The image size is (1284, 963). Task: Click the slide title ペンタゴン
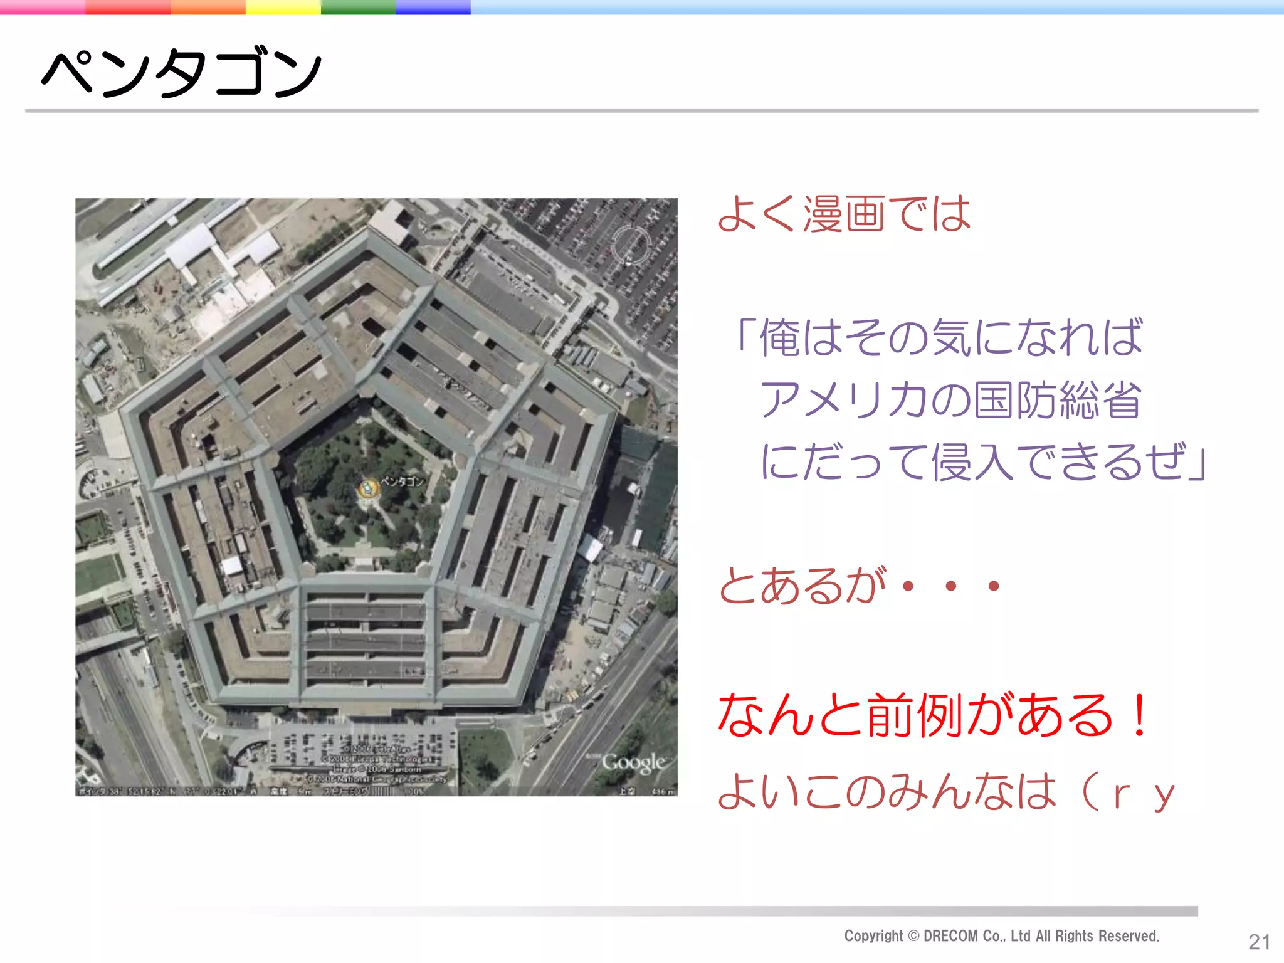(x=182, y=72)
